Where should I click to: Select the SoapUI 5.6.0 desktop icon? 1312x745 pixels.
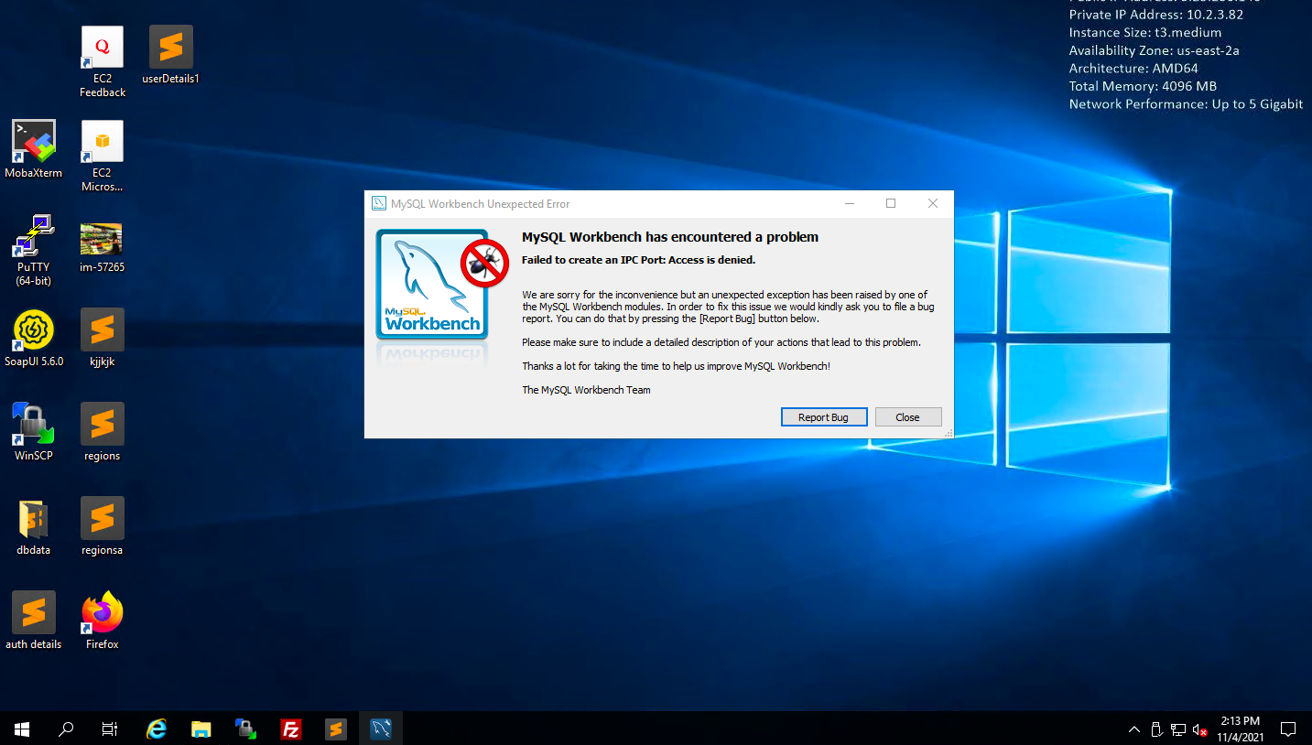[x=34, y=338]
